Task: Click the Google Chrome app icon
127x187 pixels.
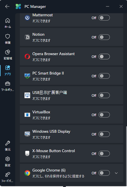Action: coord(27,173)
